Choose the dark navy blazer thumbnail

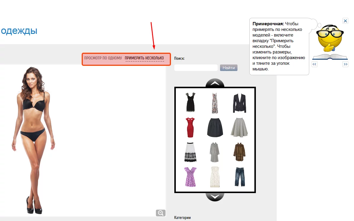(239, 103)
